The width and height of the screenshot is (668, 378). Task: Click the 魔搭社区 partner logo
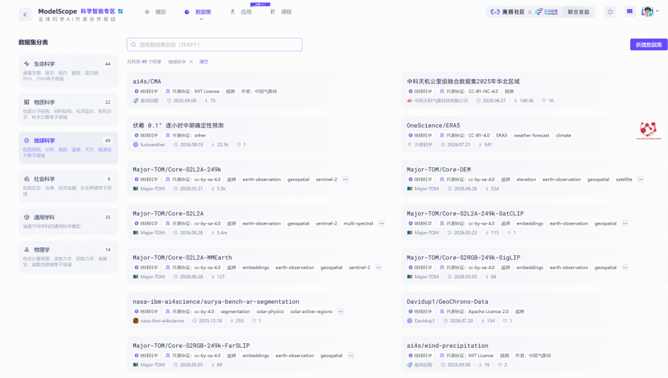coord(507,12)
